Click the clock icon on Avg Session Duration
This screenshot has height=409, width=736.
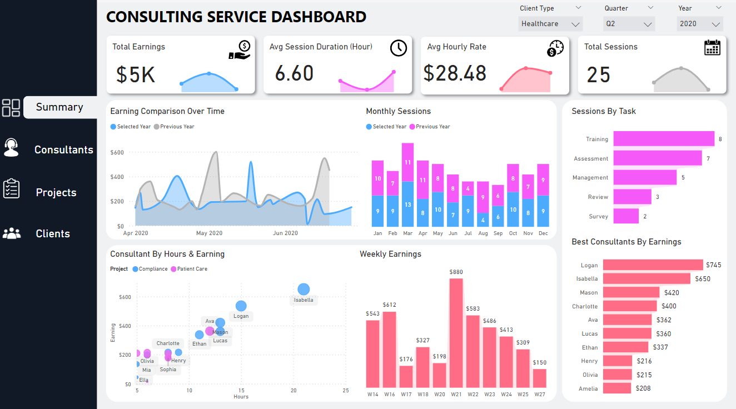[x=399, y=48]
